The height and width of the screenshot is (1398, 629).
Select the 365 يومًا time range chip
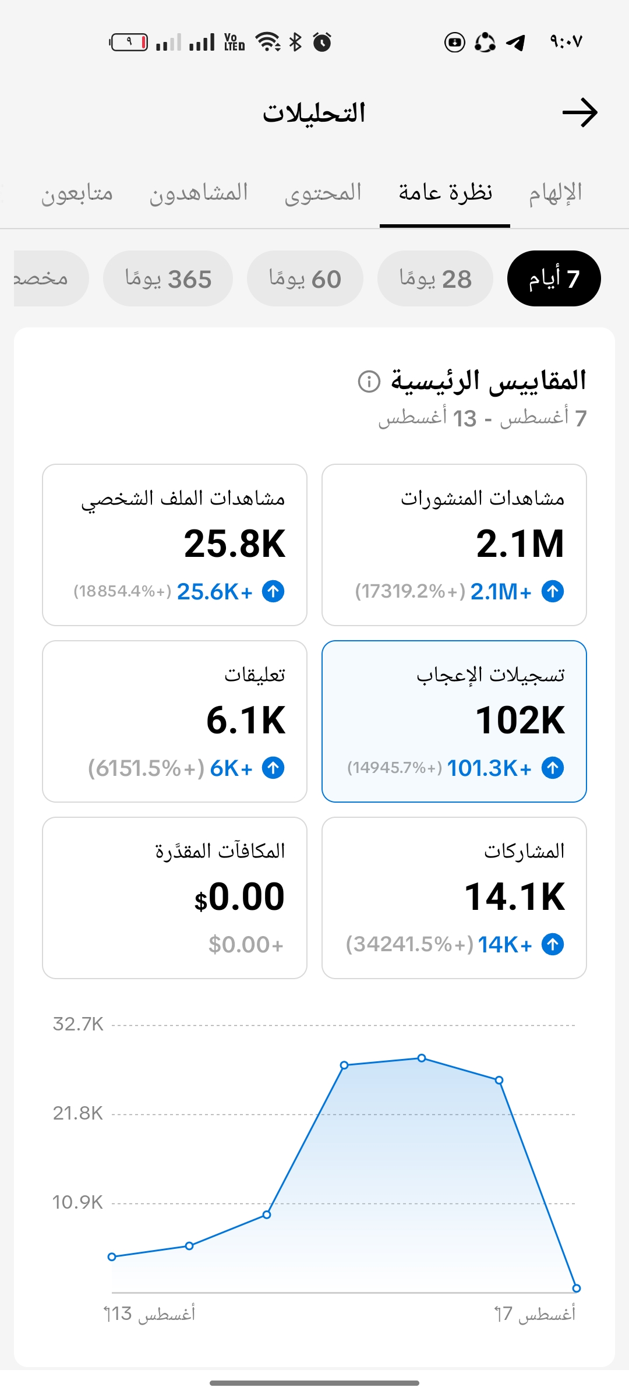(168, 278)
